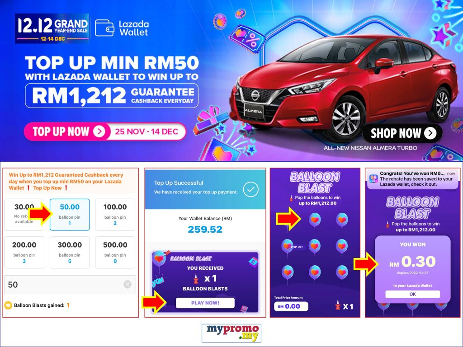The height and width of the screenshot is (347, 463).
Task: Click the Balloon Blasts gained coin icon
Action: click(x=8, y=305)
